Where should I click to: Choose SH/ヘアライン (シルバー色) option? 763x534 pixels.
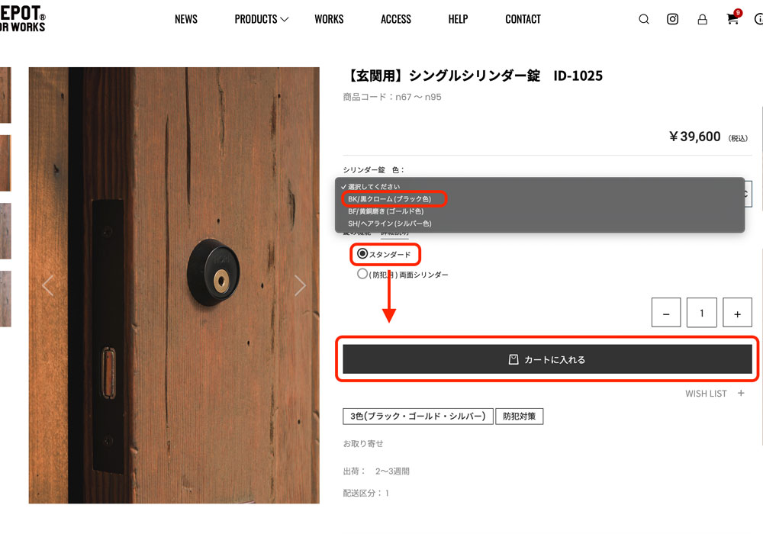click(x=390, y=224)
